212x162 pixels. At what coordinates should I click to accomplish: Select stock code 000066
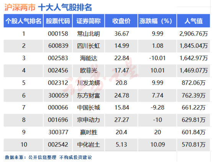pyautogui.click(x=58, y=107)
